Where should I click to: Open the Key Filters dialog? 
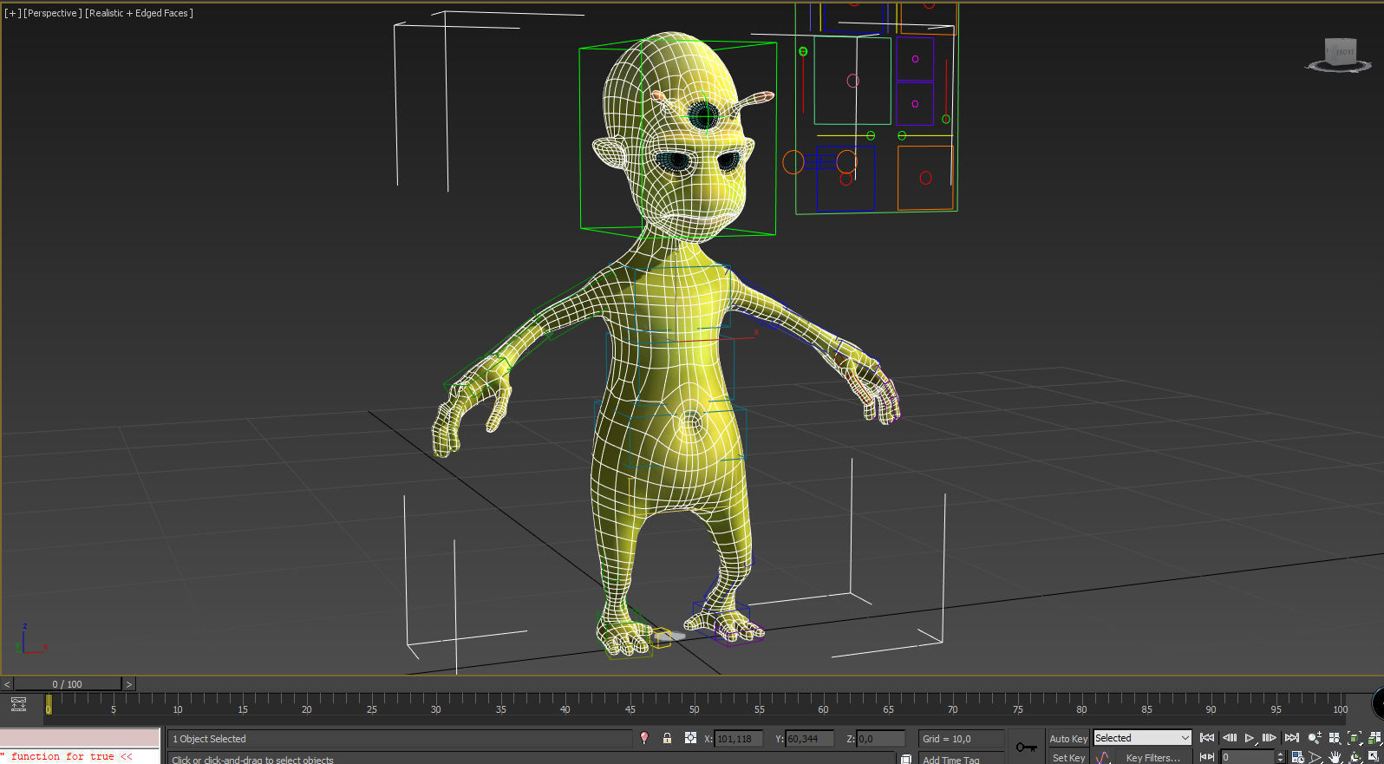point(1152,757)
